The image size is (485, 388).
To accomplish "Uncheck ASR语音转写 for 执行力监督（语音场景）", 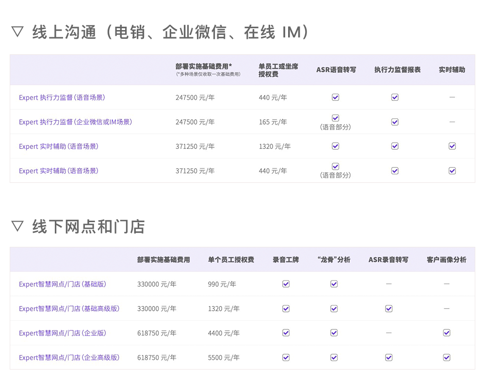I will (x=335, y=97).
